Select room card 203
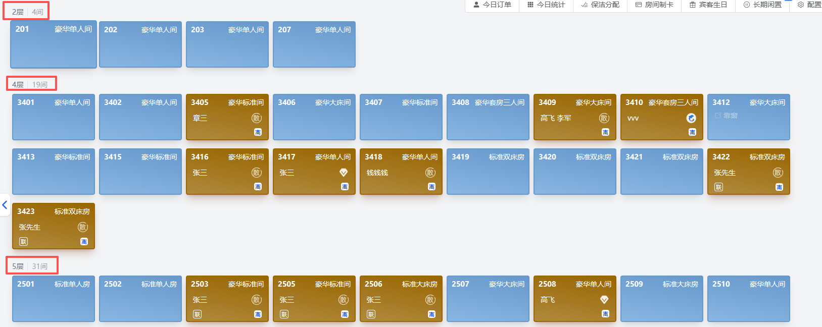 (227, 44)
